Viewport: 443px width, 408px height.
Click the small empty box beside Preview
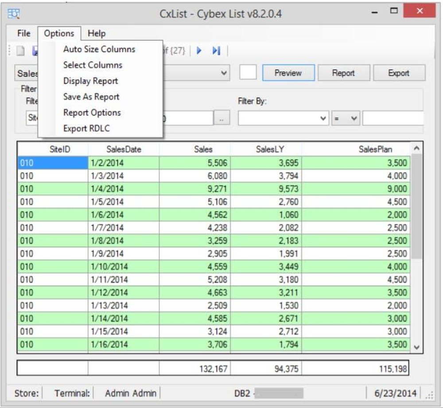point(248,72)
